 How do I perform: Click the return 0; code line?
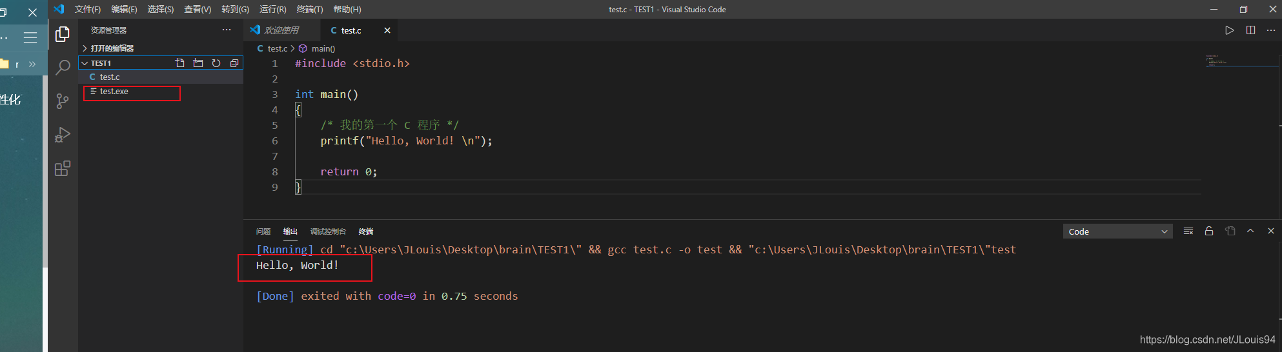(349, 171)
